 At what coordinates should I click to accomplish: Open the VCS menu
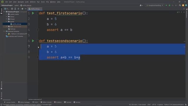click(47, 2)
